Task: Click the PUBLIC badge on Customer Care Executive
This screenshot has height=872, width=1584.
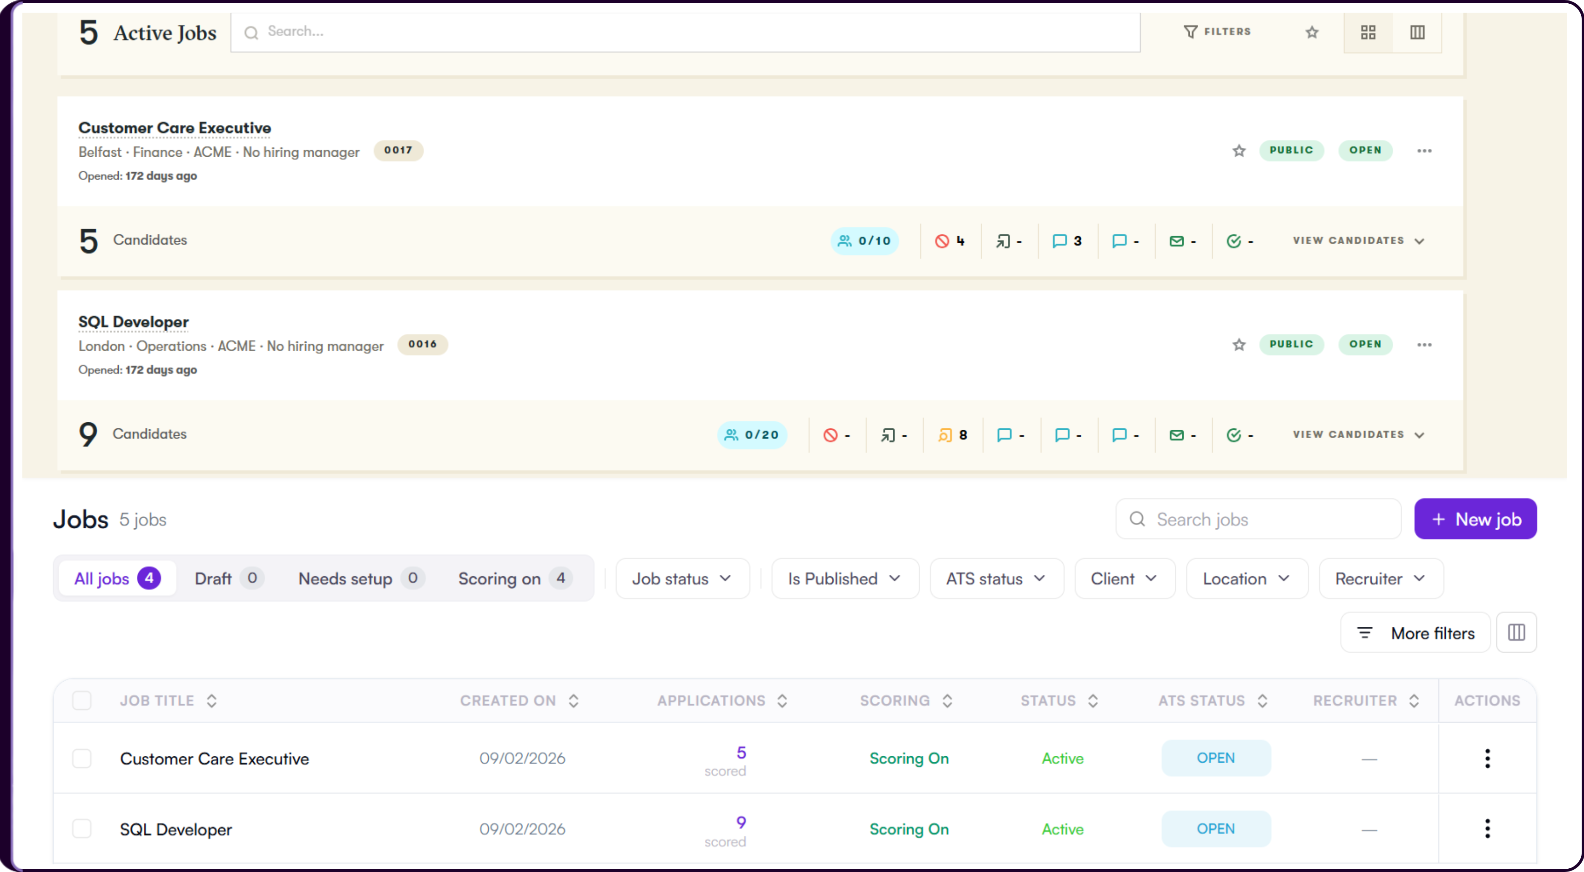Action: [1291, 151]
